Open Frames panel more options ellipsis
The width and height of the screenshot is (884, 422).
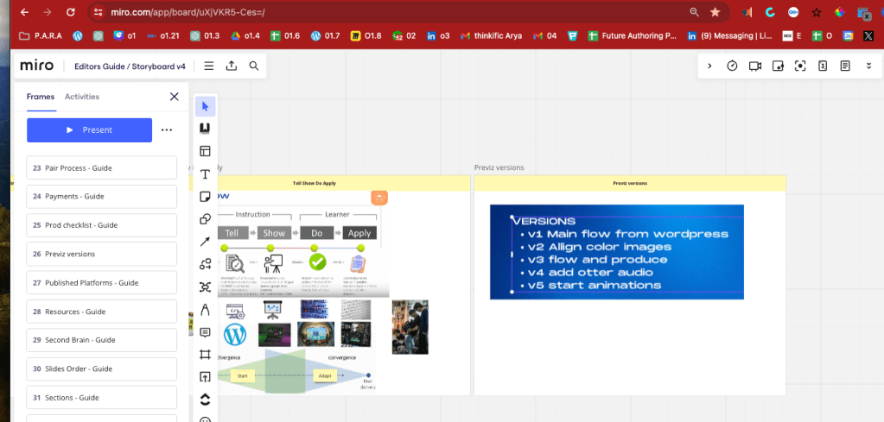pos(166,130)
